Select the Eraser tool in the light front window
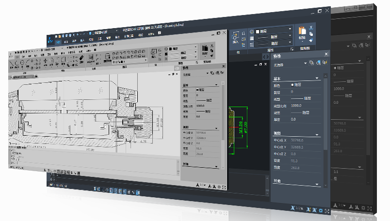 [x=81, y=58]
